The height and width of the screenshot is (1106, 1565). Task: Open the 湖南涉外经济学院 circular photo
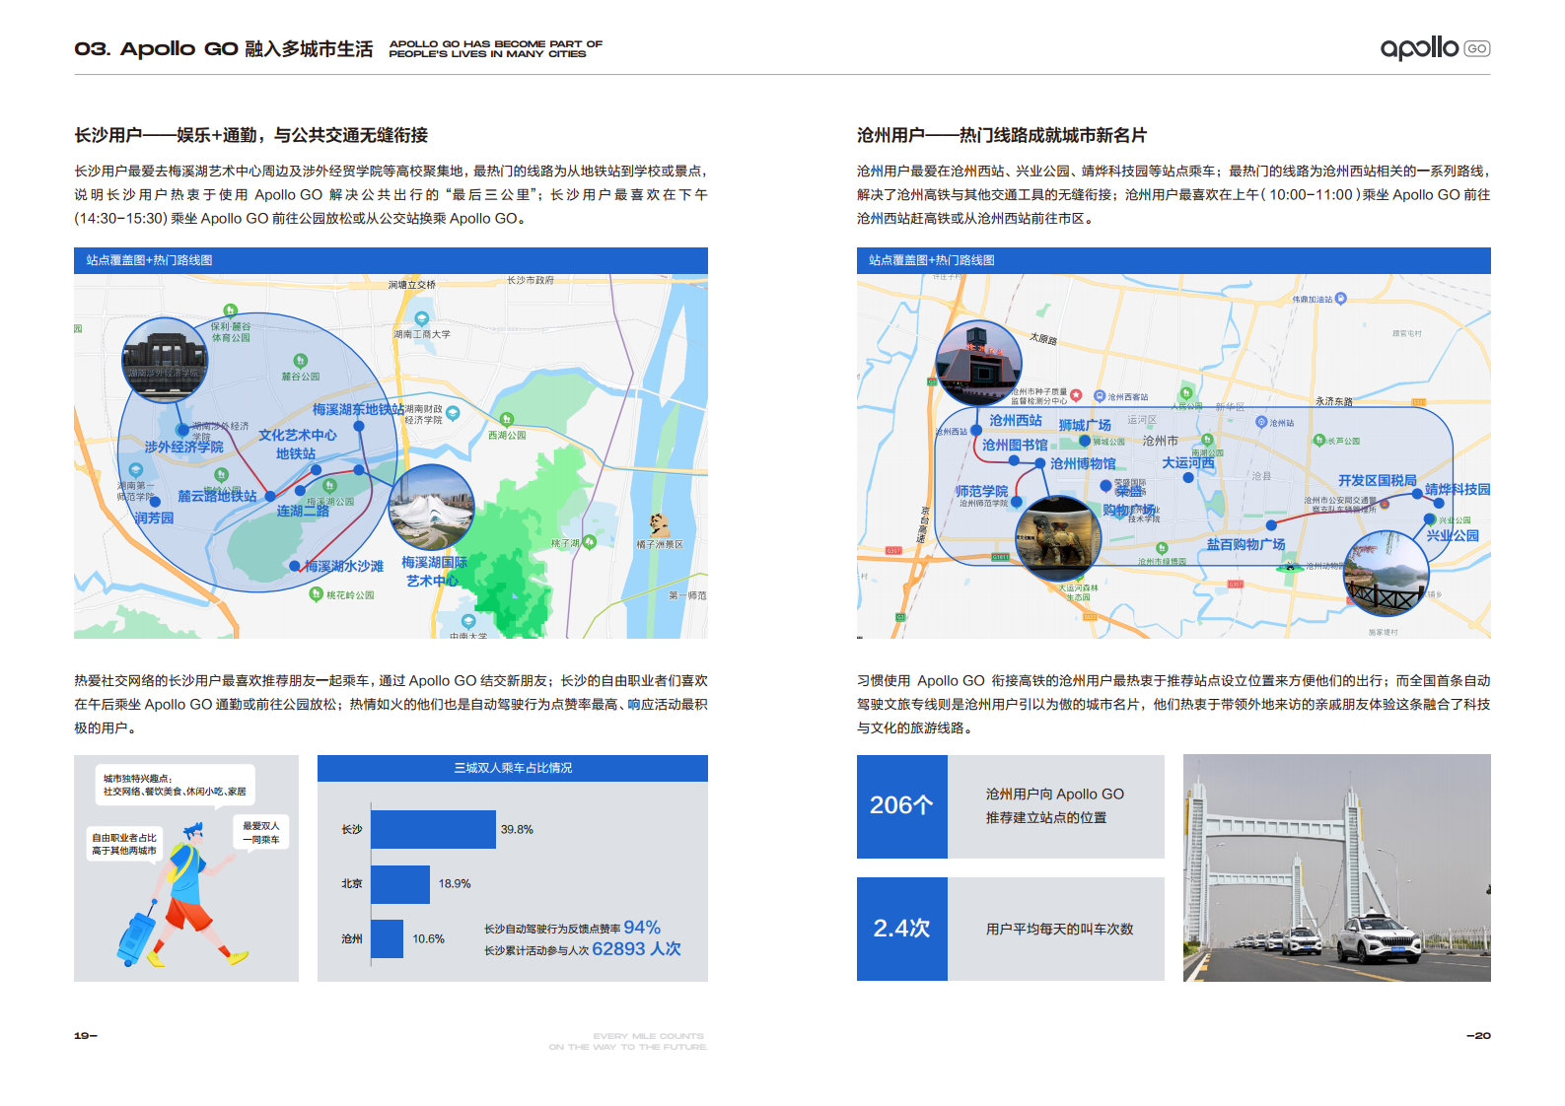pyautogui.click(x=165, y=361)
